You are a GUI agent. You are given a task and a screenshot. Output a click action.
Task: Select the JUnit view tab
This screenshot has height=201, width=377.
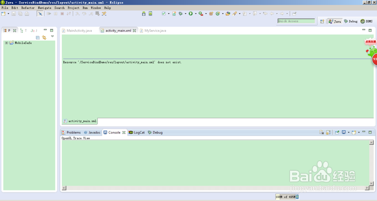click(x=34, y=31)
